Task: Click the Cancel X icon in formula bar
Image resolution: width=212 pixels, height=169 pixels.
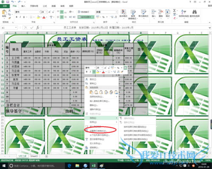Action: [x=26, y=27]
